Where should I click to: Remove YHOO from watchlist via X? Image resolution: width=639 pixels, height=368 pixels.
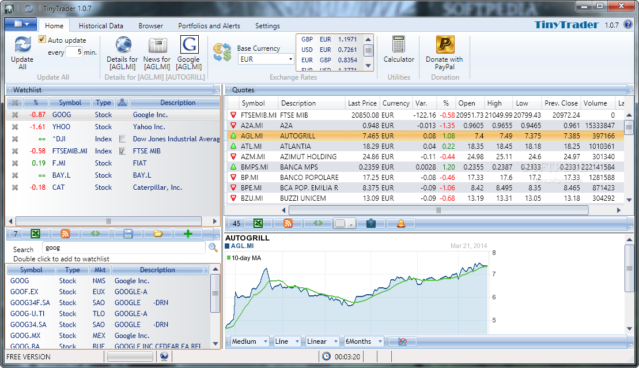click(x=15, y=127)
